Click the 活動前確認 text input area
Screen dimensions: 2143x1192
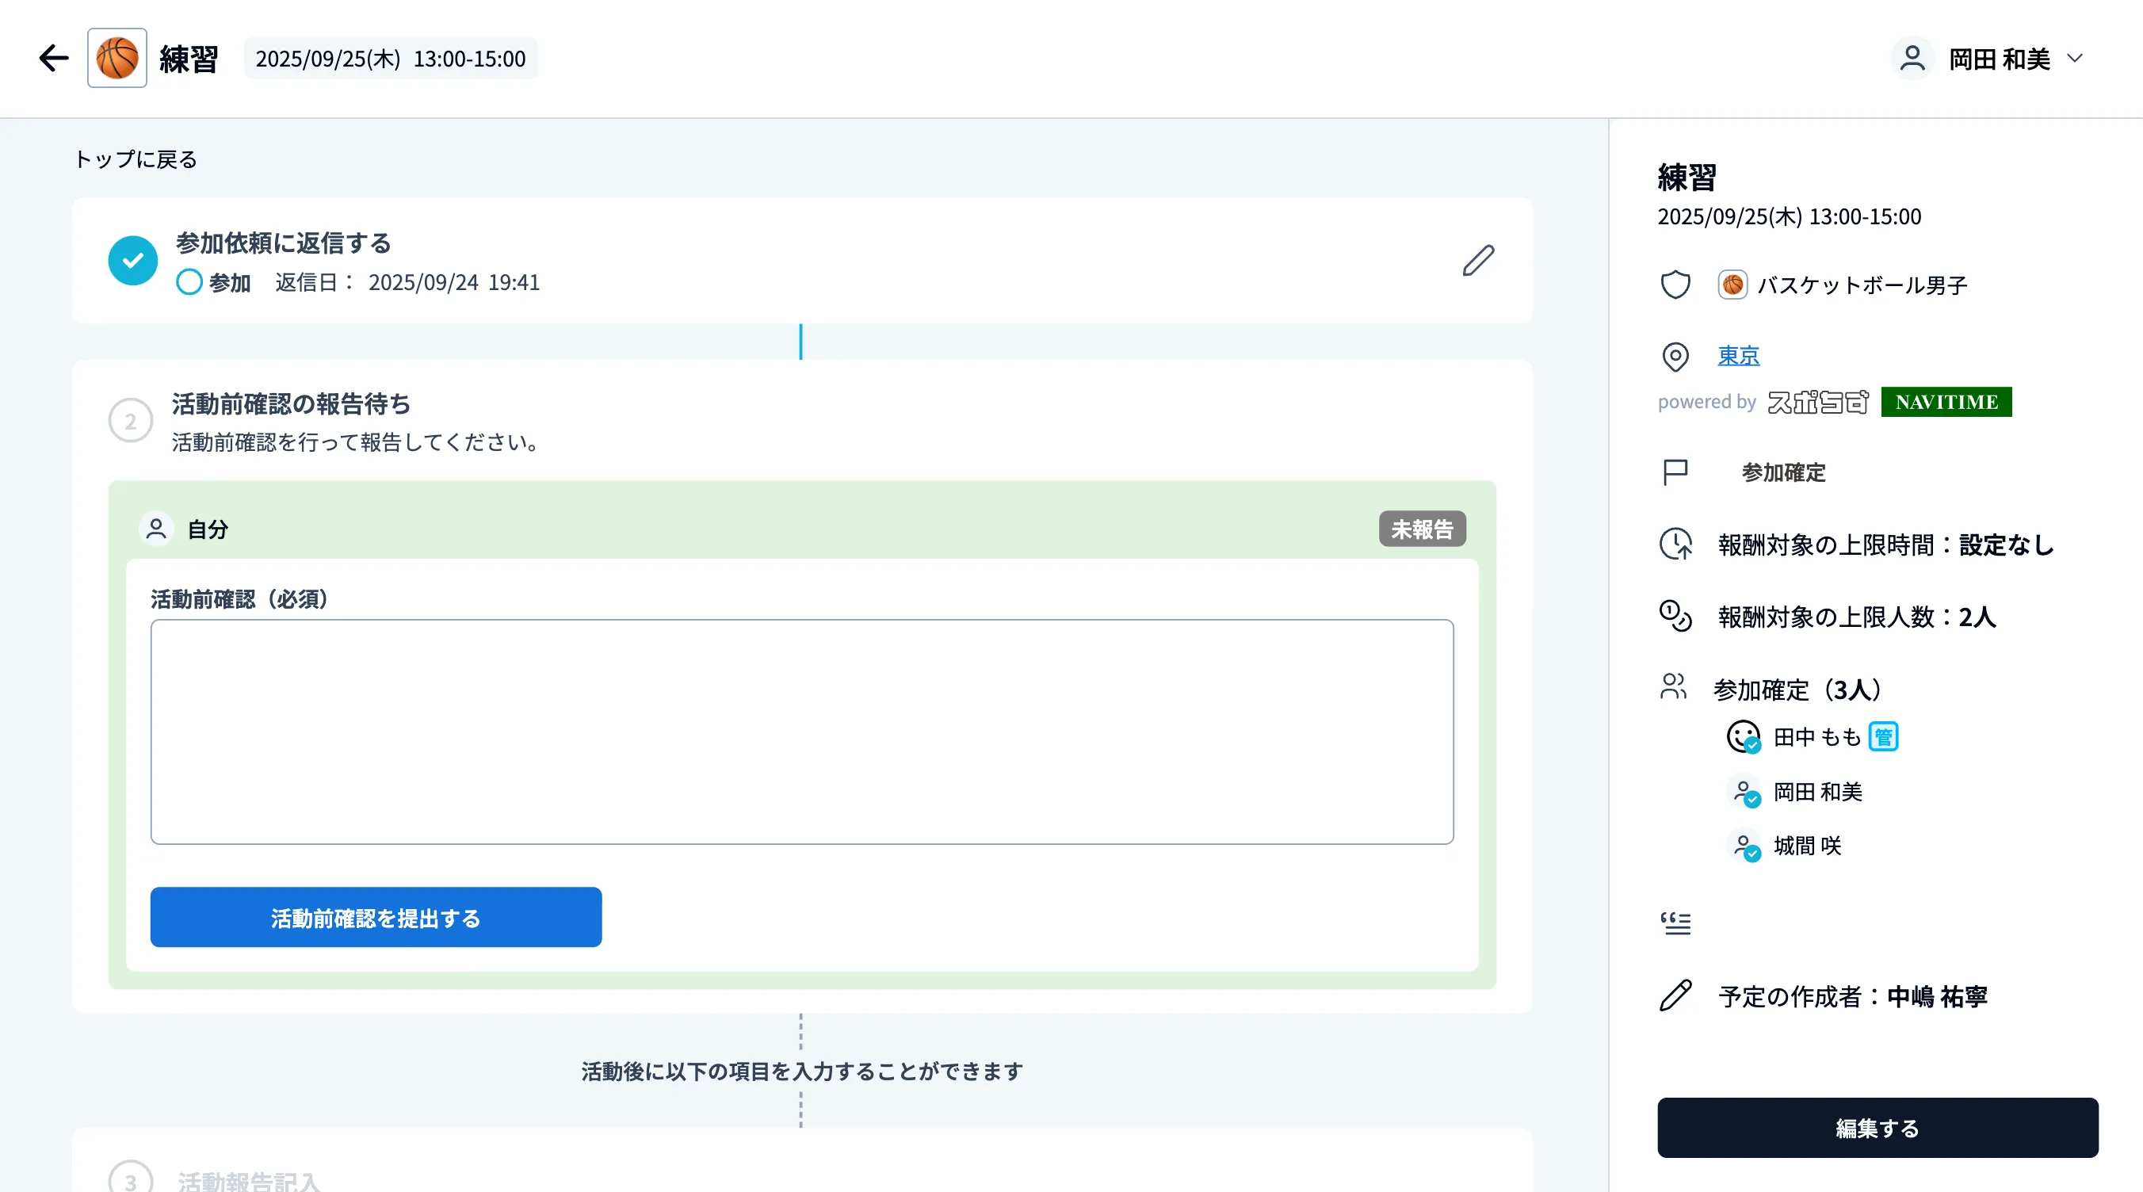coord(800,732)
